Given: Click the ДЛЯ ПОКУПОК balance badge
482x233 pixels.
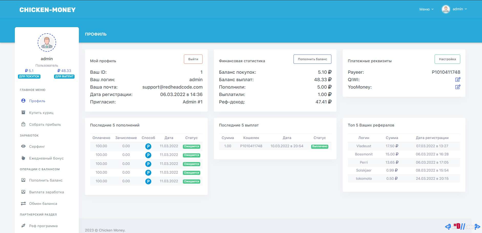Looking at the screenshot, I should [x=29, y=76].
